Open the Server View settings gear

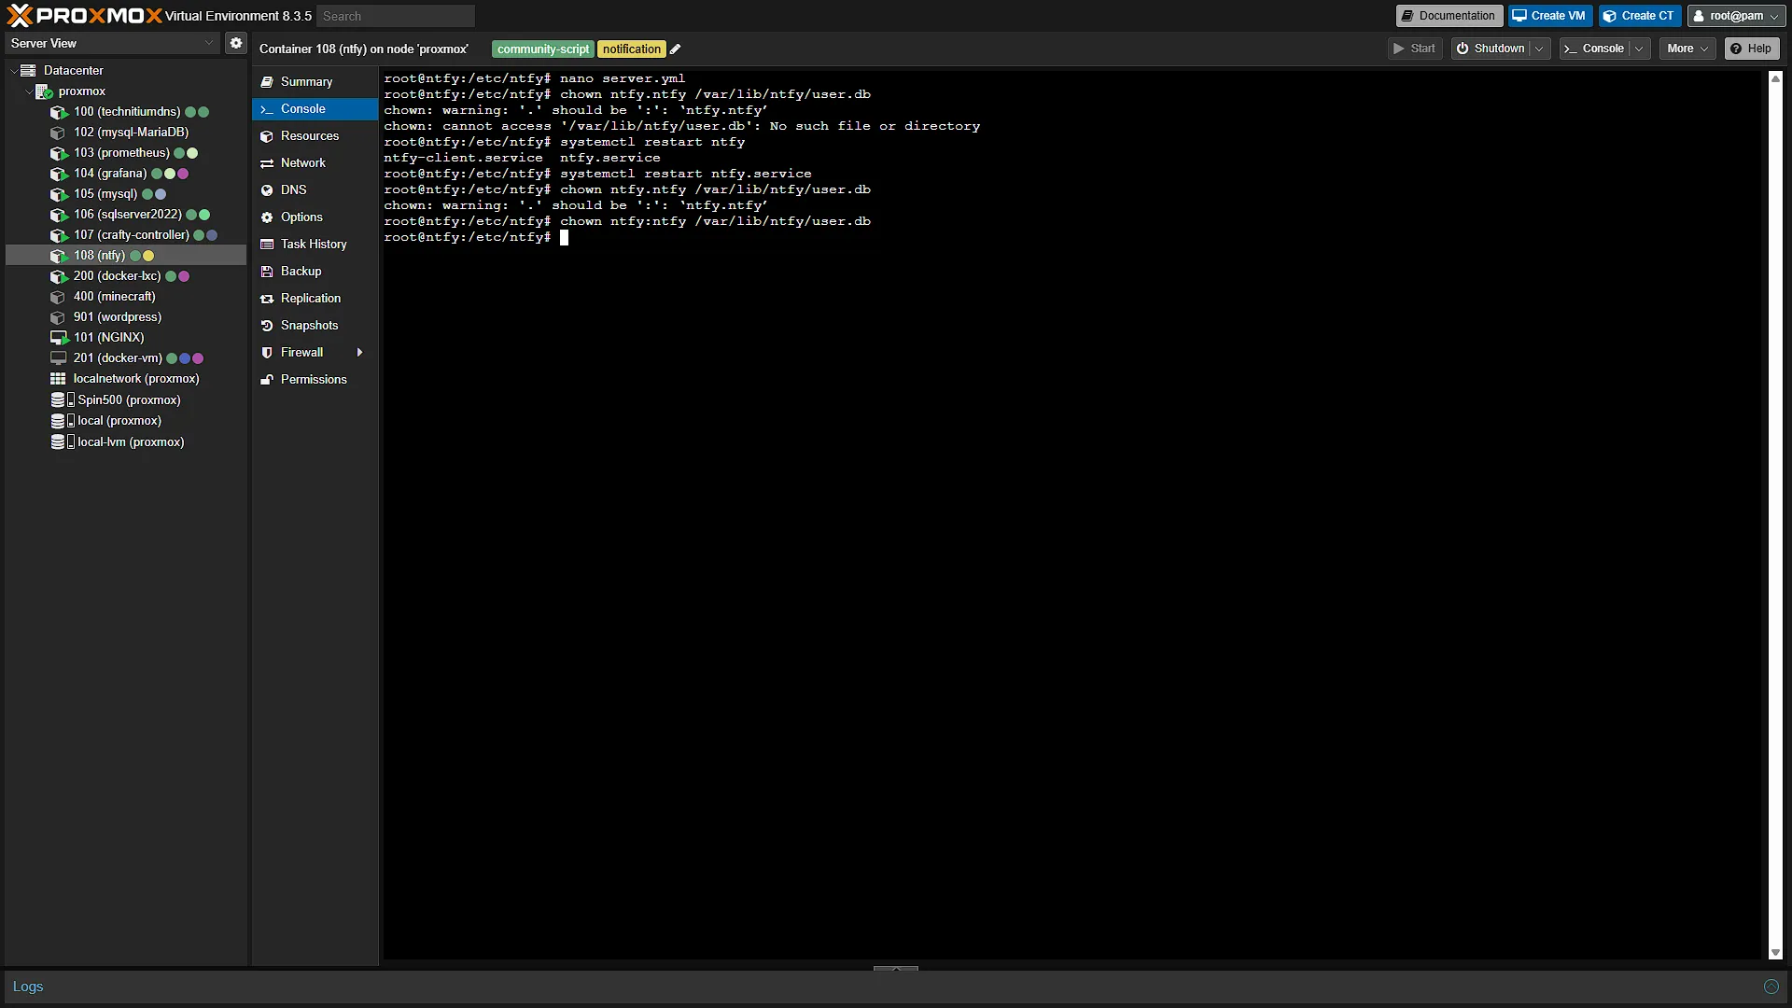click(x=236, y=43)
